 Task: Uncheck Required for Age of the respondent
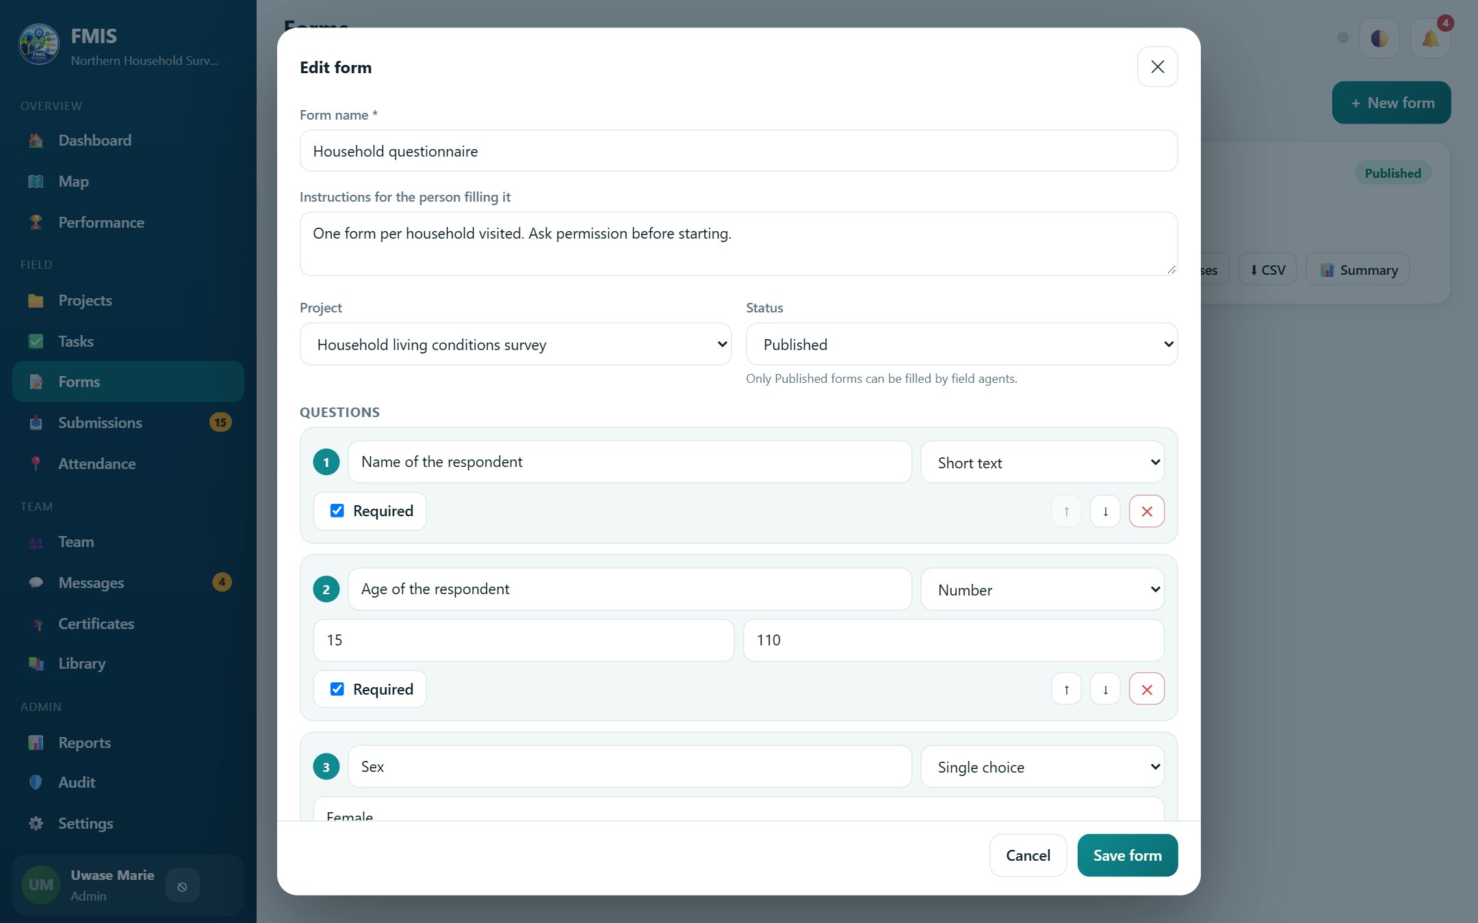[x=337, y=688]
